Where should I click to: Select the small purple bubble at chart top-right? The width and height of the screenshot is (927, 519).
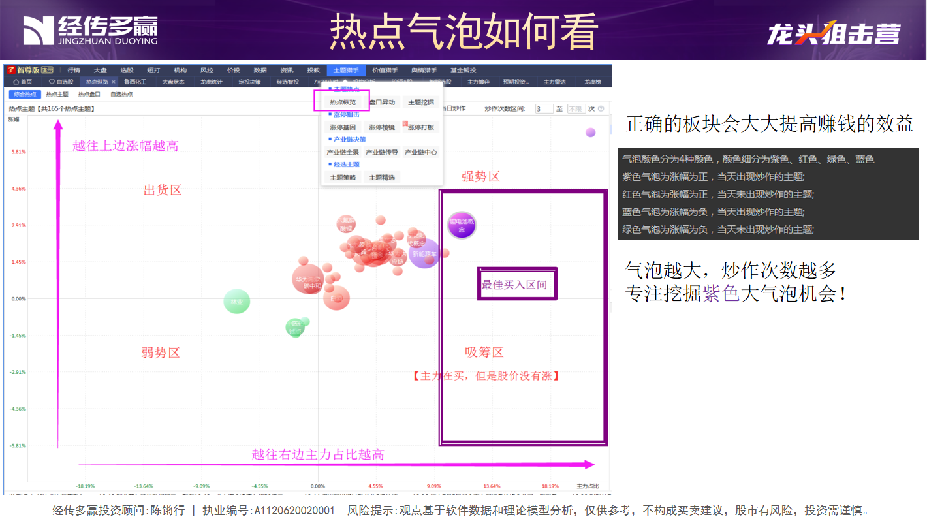[590, 133]
